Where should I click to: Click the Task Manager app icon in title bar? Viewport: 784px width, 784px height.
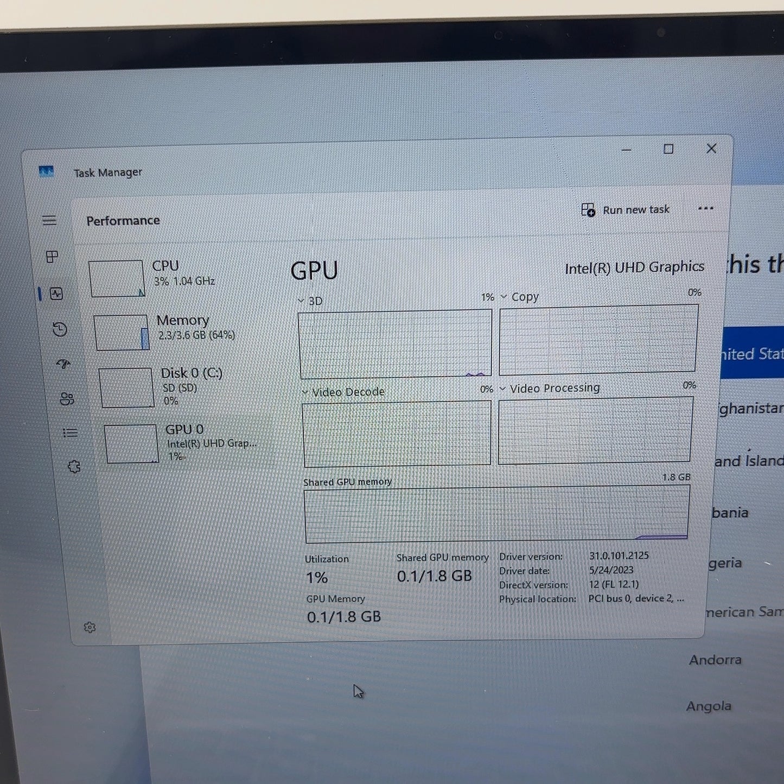click(46, 172)
